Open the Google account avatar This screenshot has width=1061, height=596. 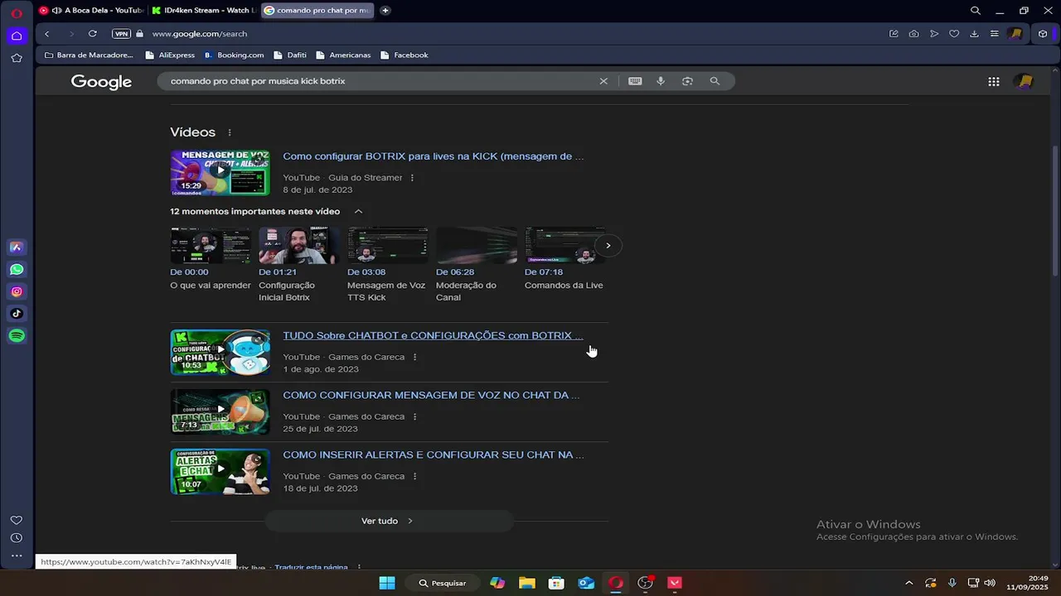[x=1025, y=81]
